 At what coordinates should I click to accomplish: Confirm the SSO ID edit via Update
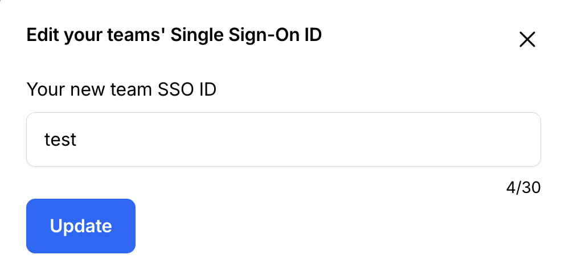click(81, 226)
